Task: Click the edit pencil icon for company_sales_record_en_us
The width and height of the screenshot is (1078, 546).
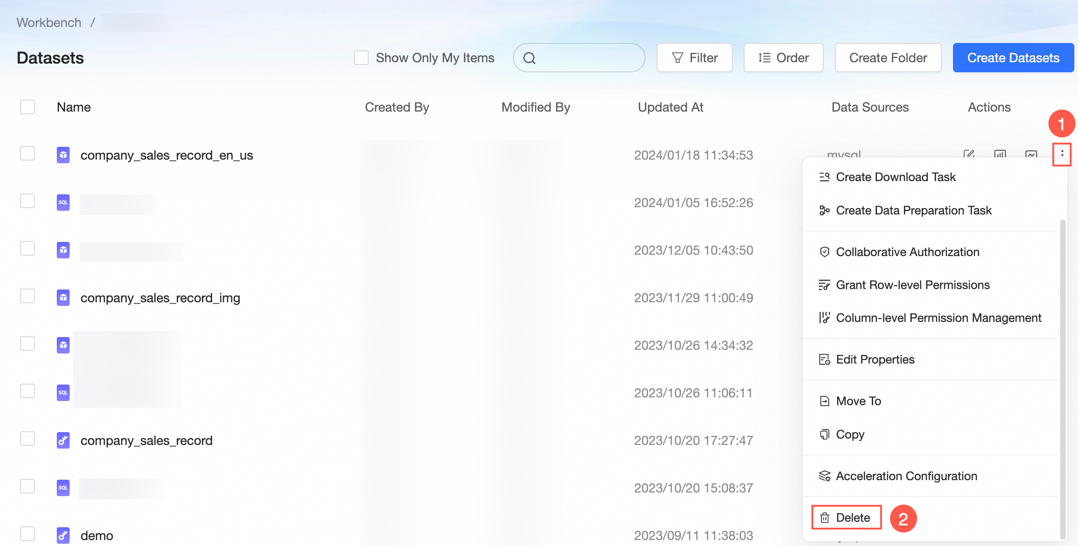Action: click(x=969, y=154)
